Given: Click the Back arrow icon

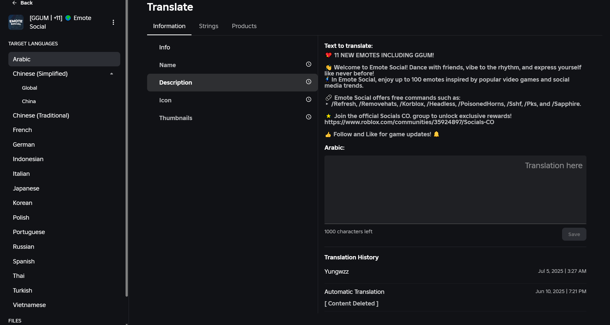Looking at the screenshot, I should 14,3.
